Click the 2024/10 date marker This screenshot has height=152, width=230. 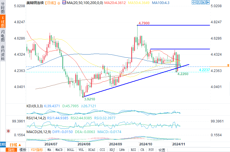[146, 144]
